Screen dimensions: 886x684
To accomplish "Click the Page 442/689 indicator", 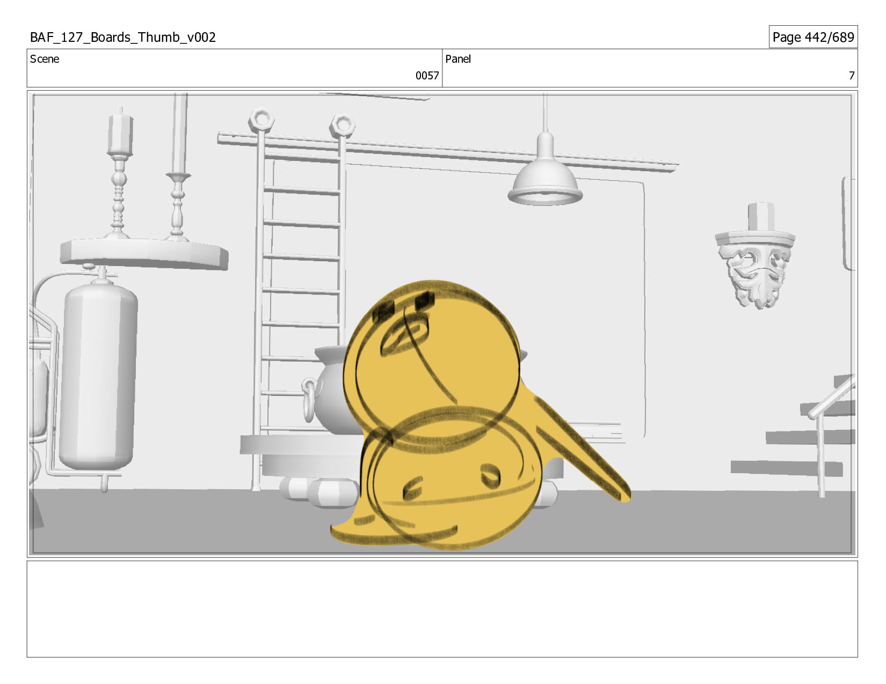I will pyautogui.click(x=813, y=37).
